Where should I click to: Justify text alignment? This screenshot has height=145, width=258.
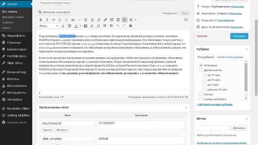[69, 26]
